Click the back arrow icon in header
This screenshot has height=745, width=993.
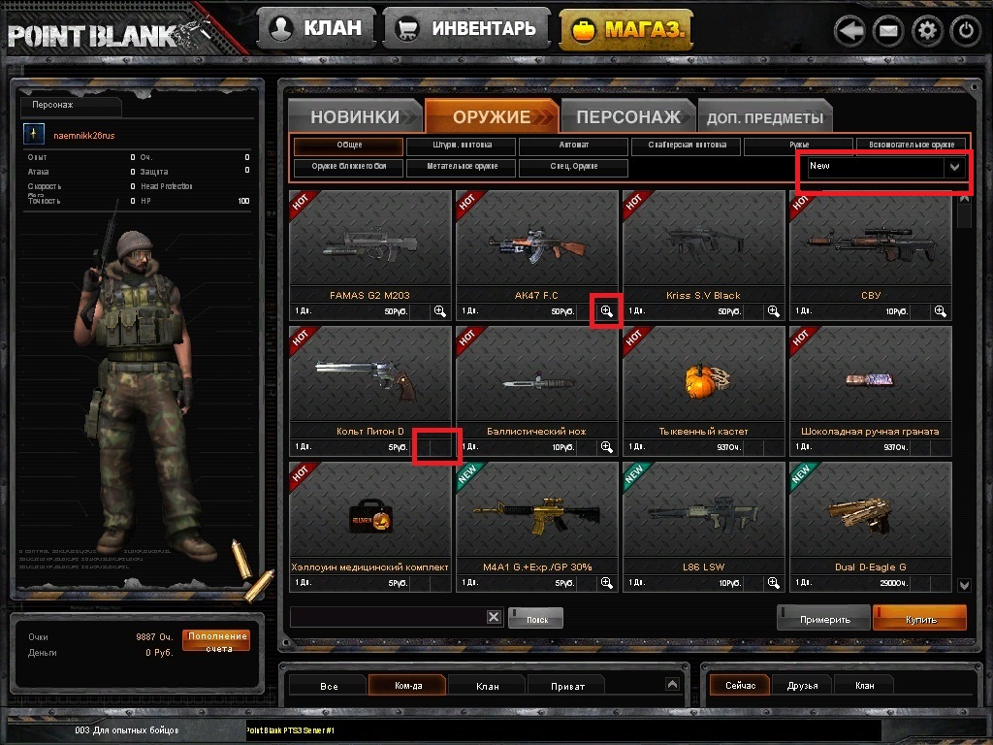[x=849, y=30]
